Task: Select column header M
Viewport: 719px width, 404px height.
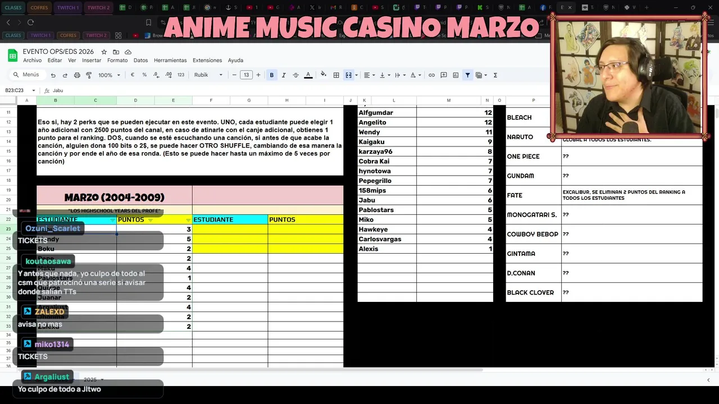Action: point(449,100)
